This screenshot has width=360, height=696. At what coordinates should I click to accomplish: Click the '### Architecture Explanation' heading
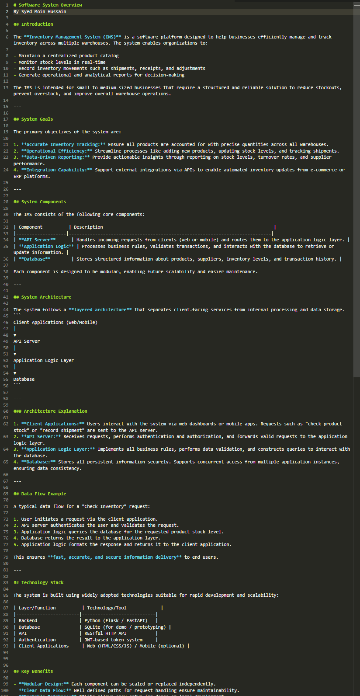point(50,411)
